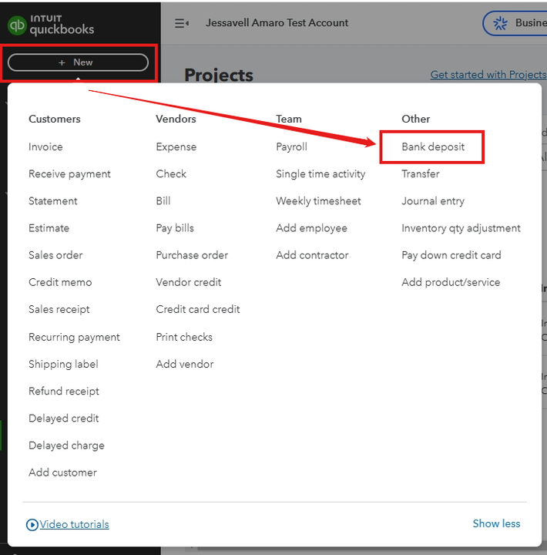The width and height of the screenshot is (547, 555).
Task: Select Pay down credit card
Action: pos(451,255)
